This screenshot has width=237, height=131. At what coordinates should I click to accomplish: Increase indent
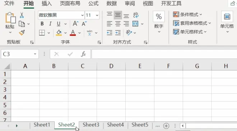tap(118, 33)
